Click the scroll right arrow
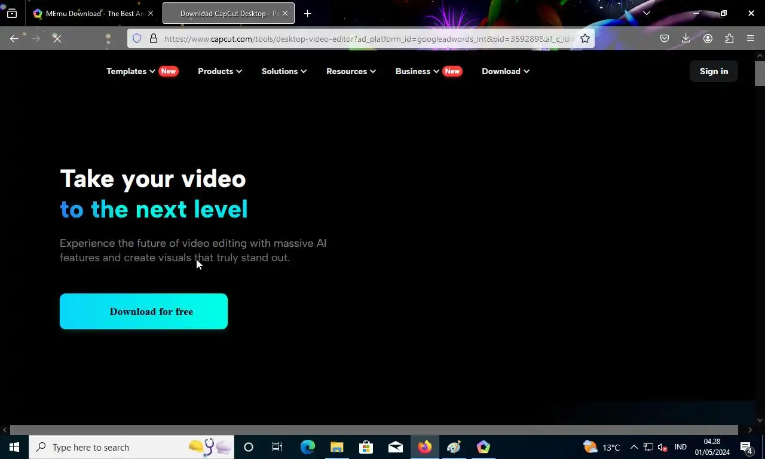This screenshot has width=765, height=459. click(750, 430)
